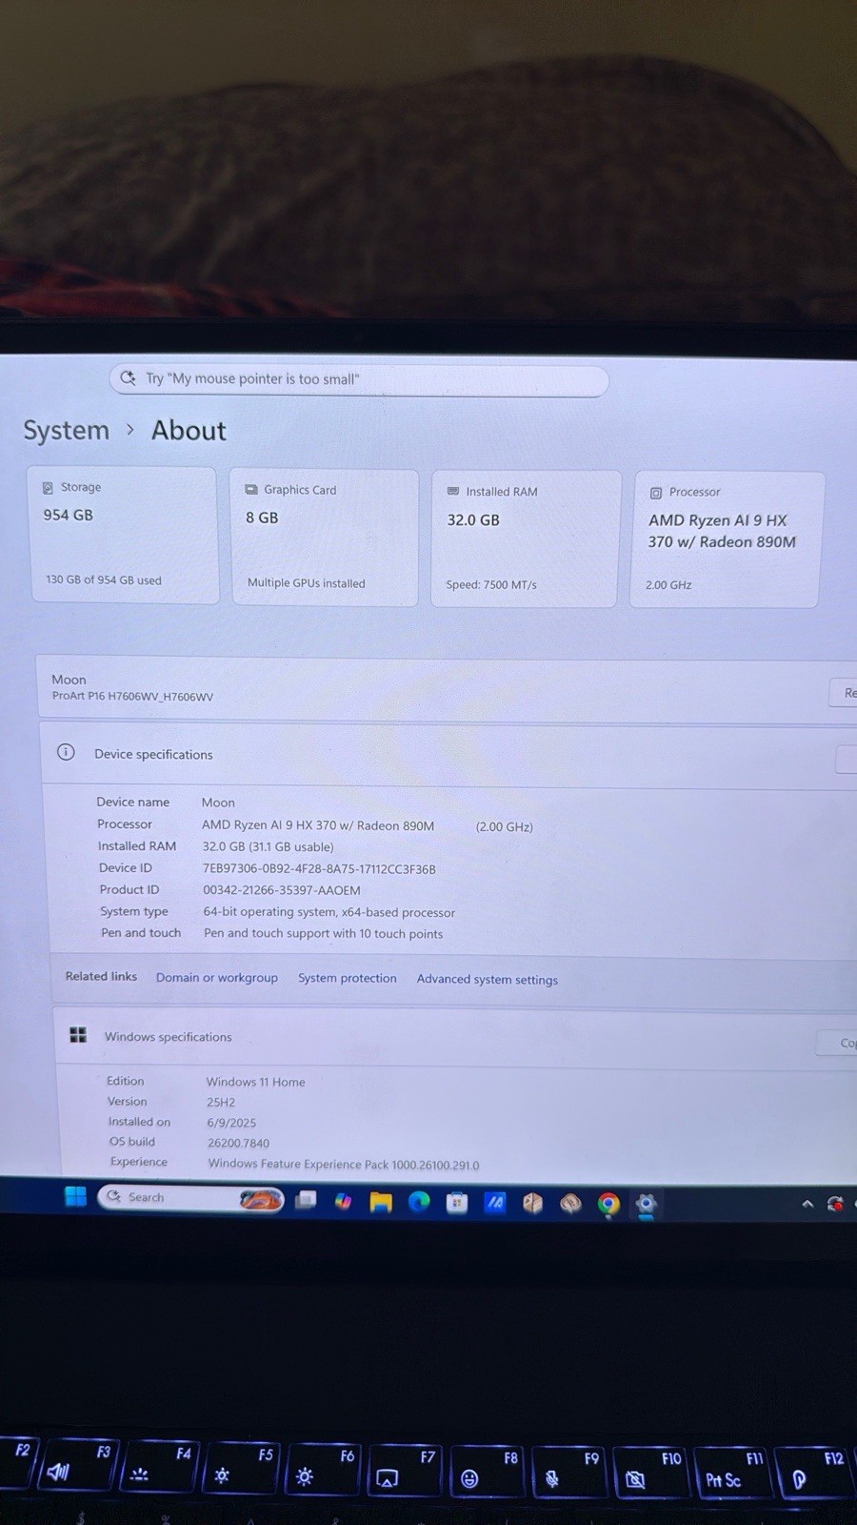Open System protection link

point(348,979)
